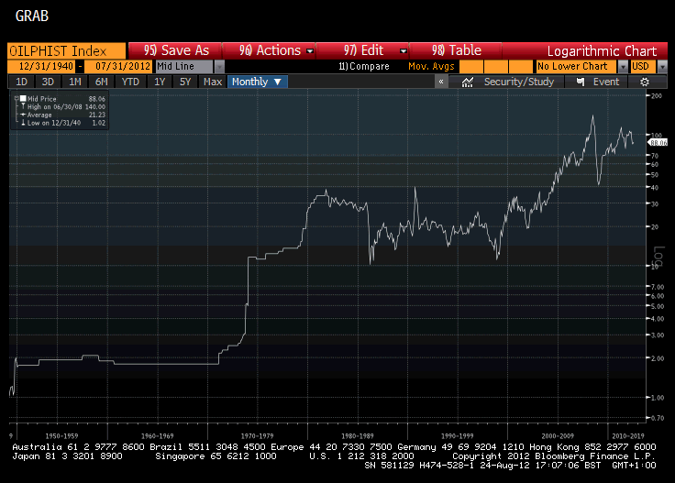Screen dimensions: 675x483
Task: Click the 1970-1979 x-axis label
Action: click(x=257, y=435)
